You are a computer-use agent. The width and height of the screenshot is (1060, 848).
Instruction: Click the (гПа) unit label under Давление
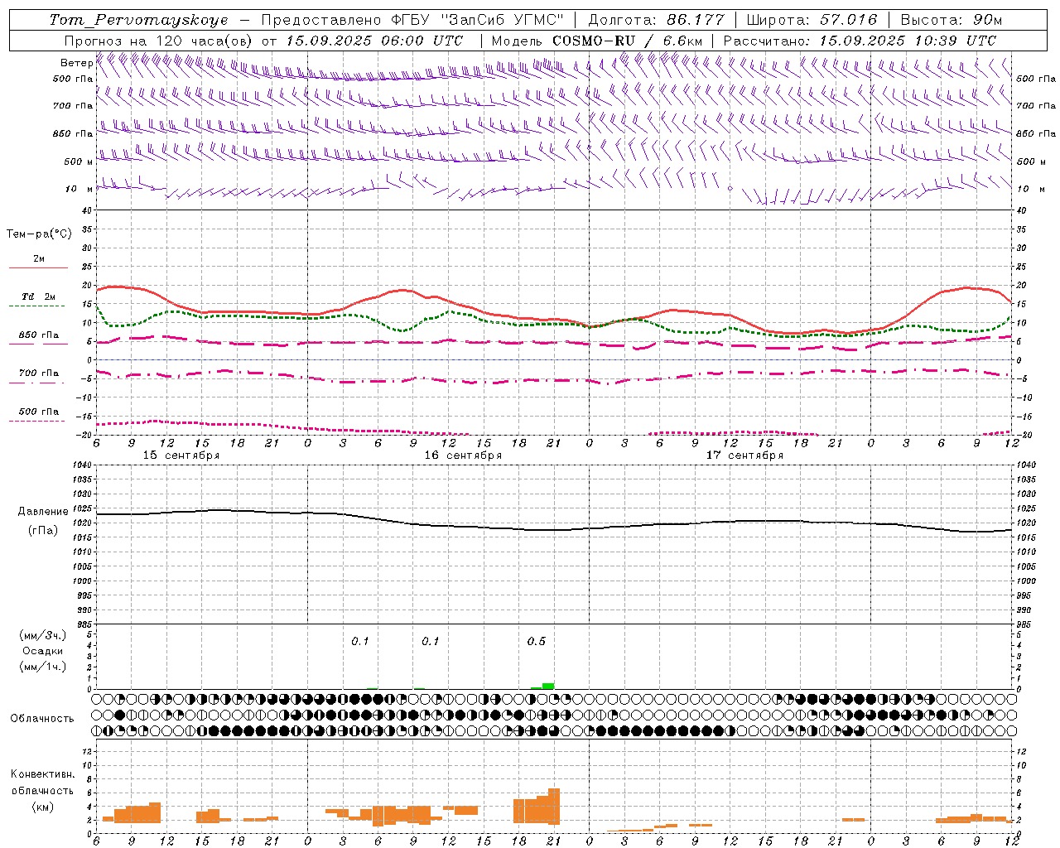click(x=43, y=531)
